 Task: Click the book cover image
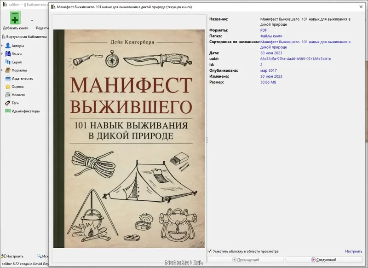[129, 139]
